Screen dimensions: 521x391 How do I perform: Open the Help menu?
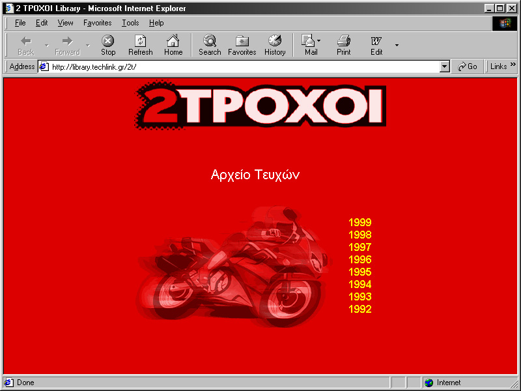156,23
